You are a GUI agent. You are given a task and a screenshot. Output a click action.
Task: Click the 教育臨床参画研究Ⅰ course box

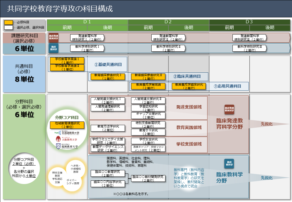point(108,77)
